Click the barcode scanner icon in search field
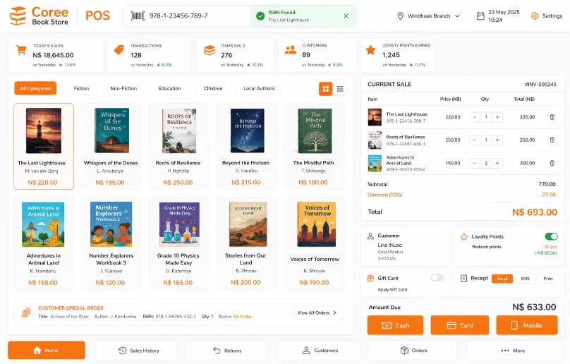 point(138,16)
